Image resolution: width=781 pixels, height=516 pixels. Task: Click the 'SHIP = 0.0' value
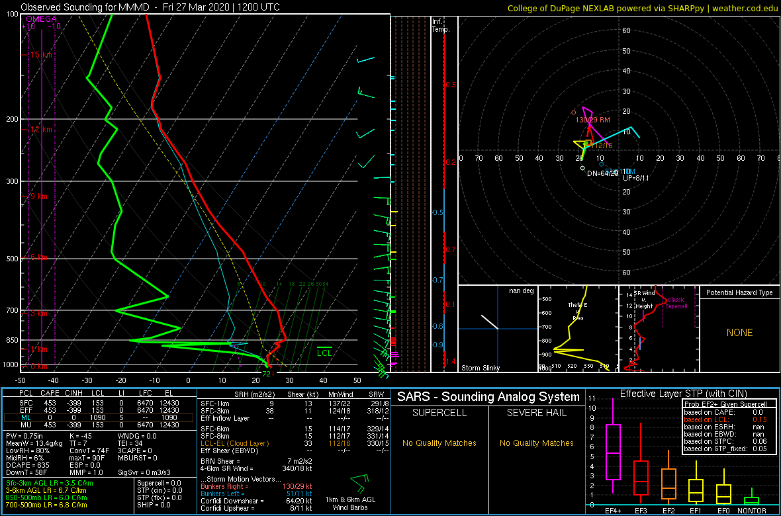(x=154, y=505)
